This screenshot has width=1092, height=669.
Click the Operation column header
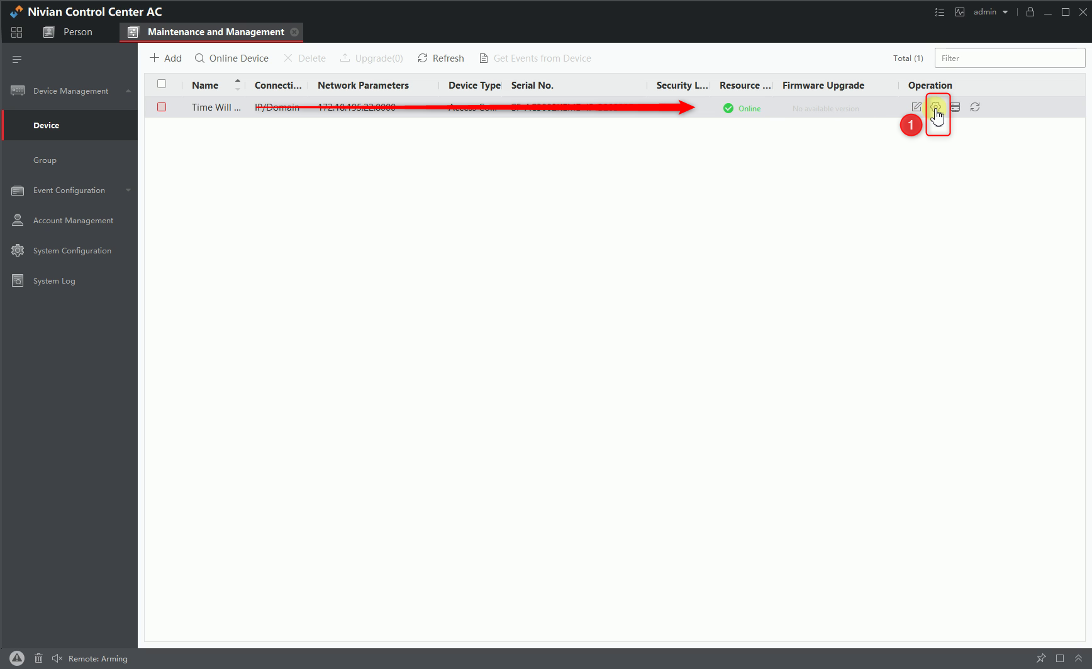coord(930,86)
